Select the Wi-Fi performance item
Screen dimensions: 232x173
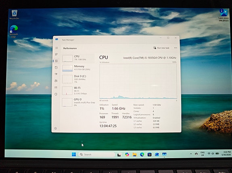tap(78, 91)
